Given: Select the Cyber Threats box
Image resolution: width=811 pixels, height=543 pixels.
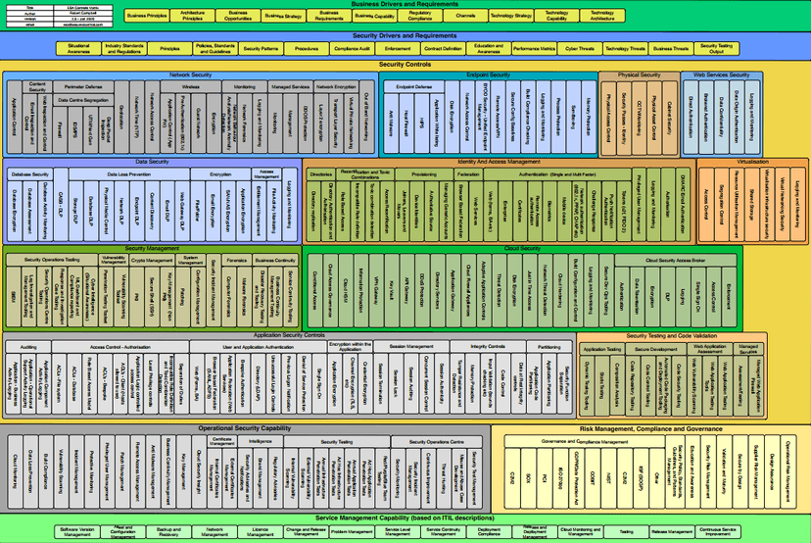Looking at the screenshot, I should [x=578, y=48].
